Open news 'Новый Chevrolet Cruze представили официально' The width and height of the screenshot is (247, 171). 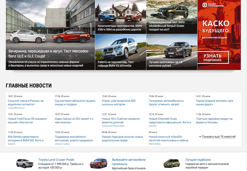[170, 122]
